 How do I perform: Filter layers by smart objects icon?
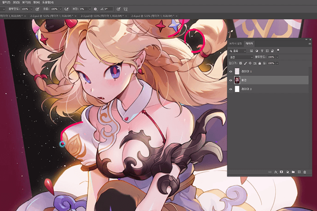(273, 51)
